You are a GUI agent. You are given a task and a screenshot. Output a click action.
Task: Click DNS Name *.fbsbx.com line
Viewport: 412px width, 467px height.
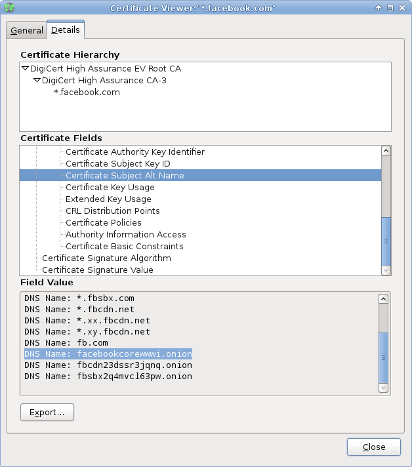point(79,298)
